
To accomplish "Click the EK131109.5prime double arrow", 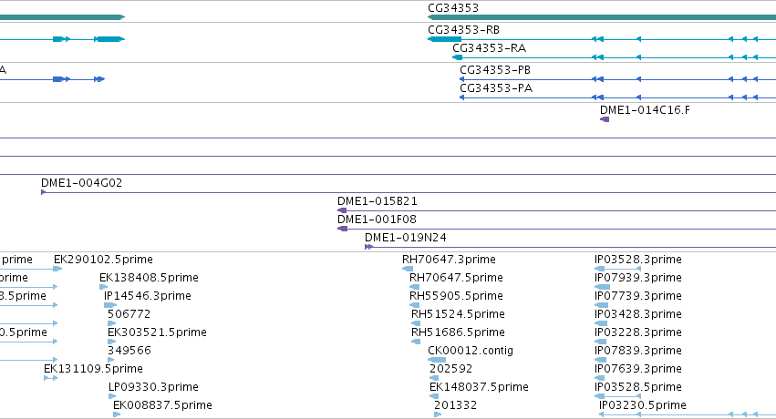I will pos(50,378).
